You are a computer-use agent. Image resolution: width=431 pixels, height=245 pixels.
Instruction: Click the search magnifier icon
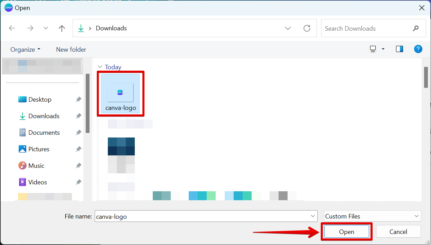(x=415, y=28)
